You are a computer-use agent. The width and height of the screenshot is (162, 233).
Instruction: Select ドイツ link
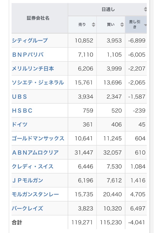[20, 124]
